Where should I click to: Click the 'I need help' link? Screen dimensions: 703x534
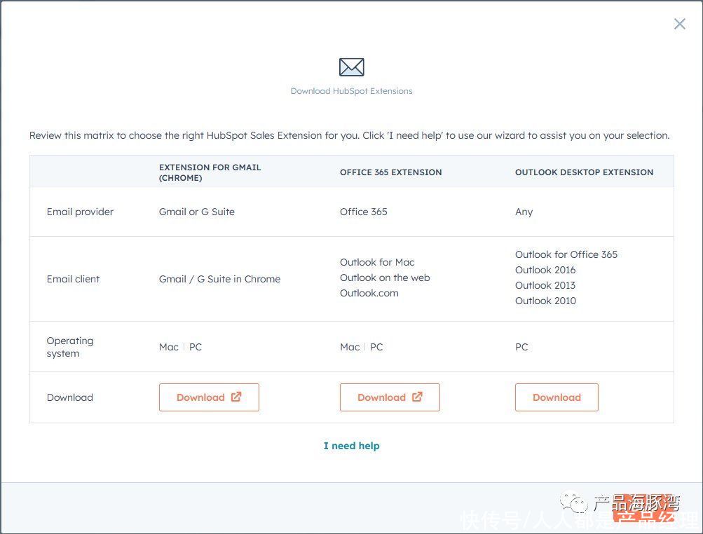pos(352,446)
